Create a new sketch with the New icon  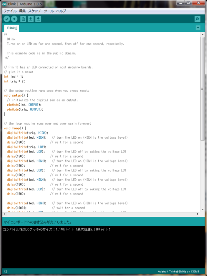pyautogui.click(x=23, y=19)
